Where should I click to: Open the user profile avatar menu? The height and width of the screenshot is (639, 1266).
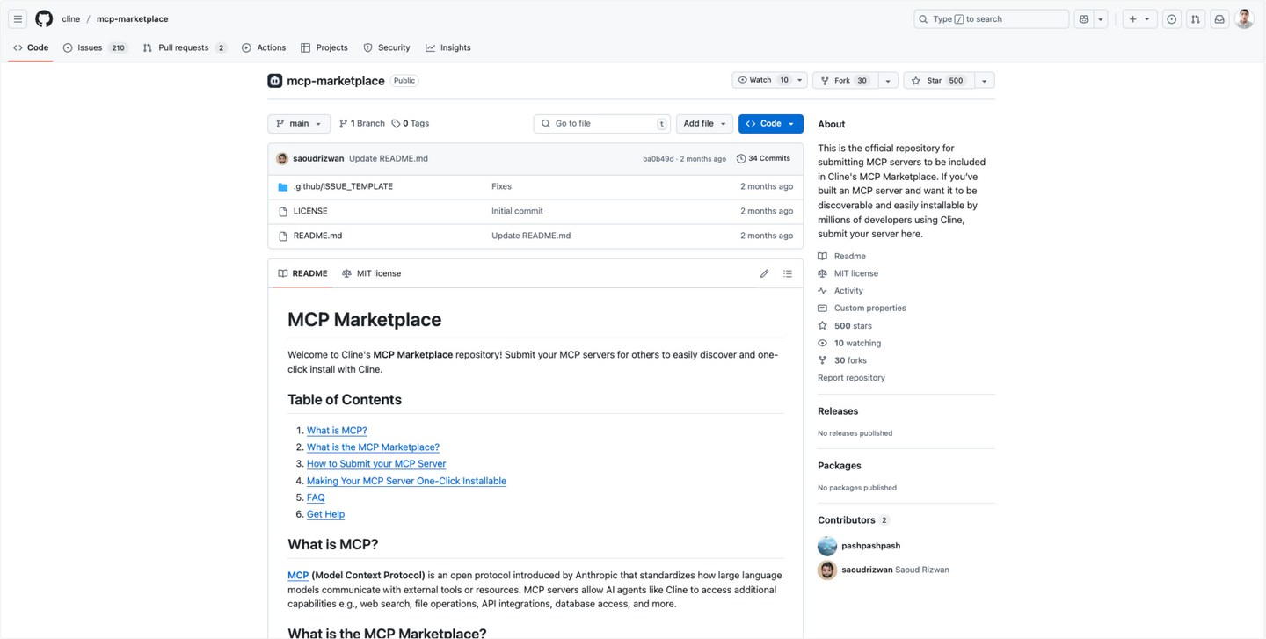(x=1244, y=18)
